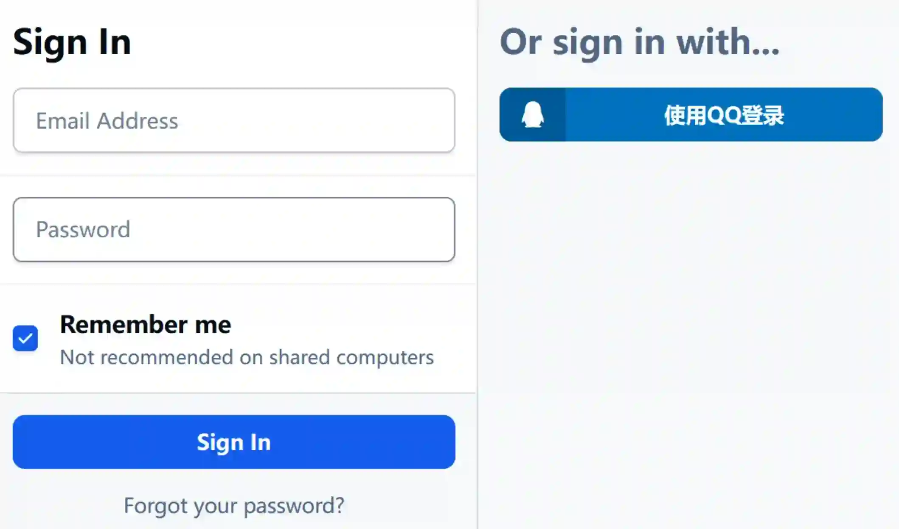
Task: Focus the Email Address input field
Action: 234,120
